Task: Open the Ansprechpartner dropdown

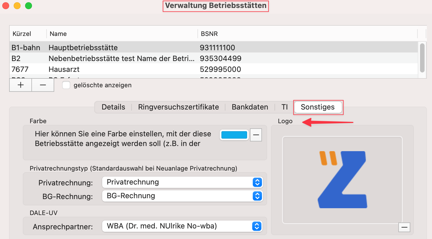Action: 182,226
